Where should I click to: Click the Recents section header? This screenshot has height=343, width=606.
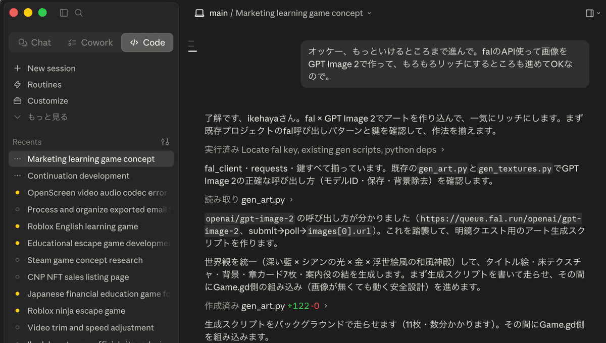27,142
